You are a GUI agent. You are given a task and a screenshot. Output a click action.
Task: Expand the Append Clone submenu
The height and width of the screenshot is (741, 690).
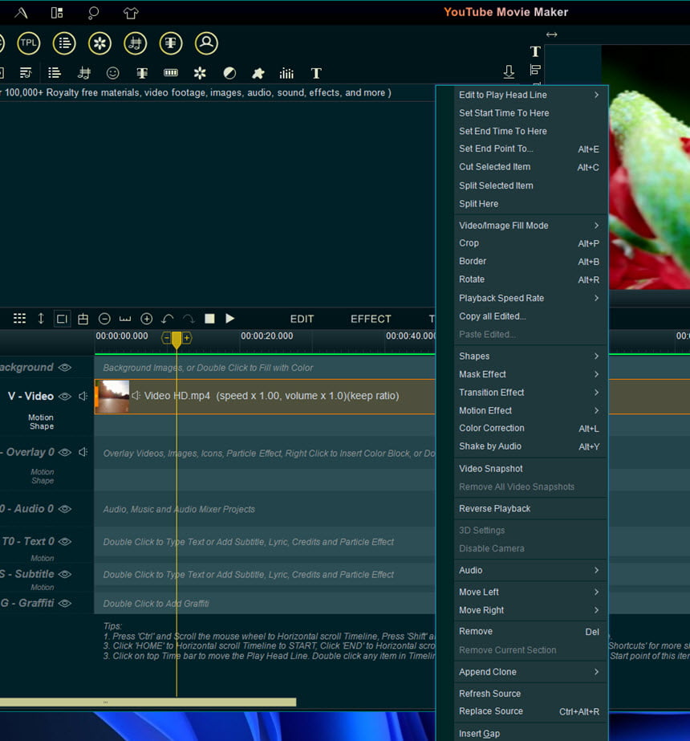(529, 672)
